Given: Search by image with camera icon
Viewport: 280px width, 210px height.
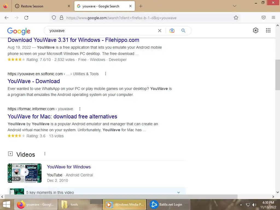Looking at the screenshot, I should [x=172, y=31].
